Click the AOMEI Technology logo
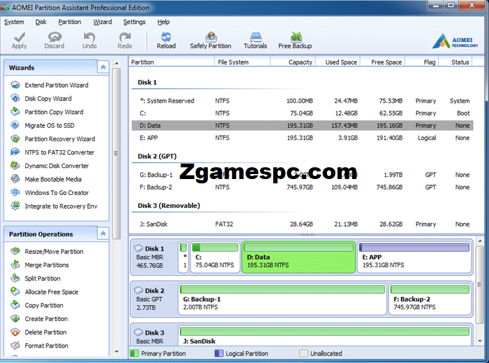The image size is (489, 363). (455, 42)
